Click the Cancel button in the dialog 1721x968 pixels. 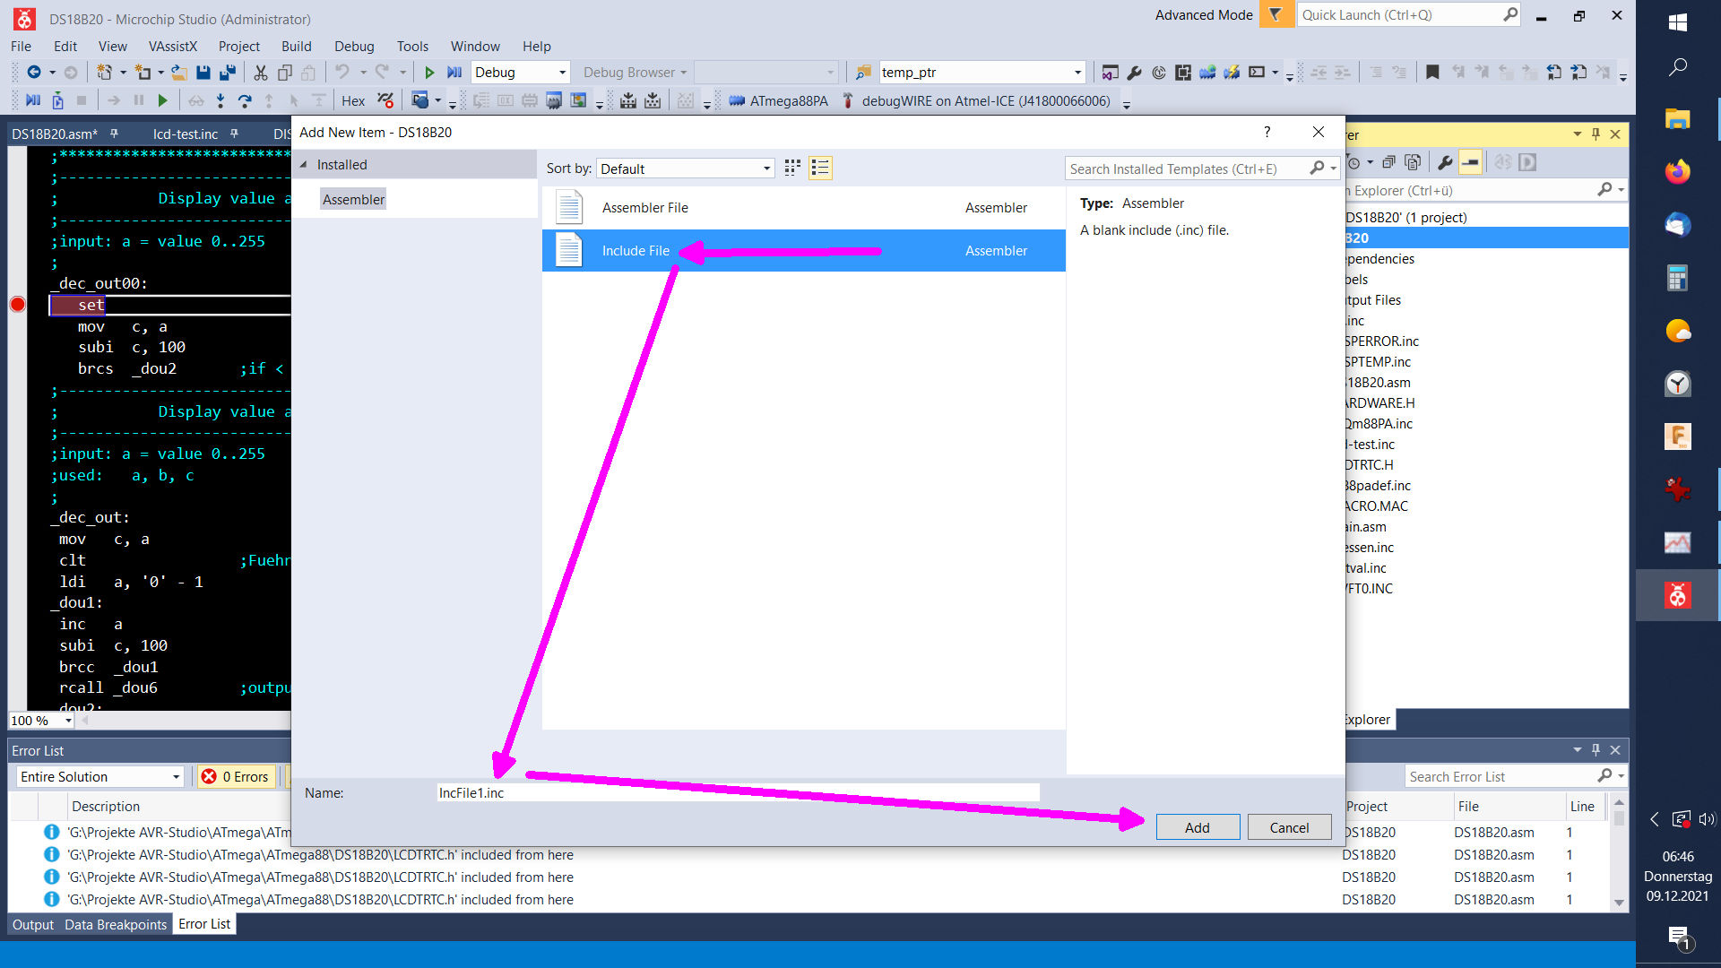coord(1289,828)
